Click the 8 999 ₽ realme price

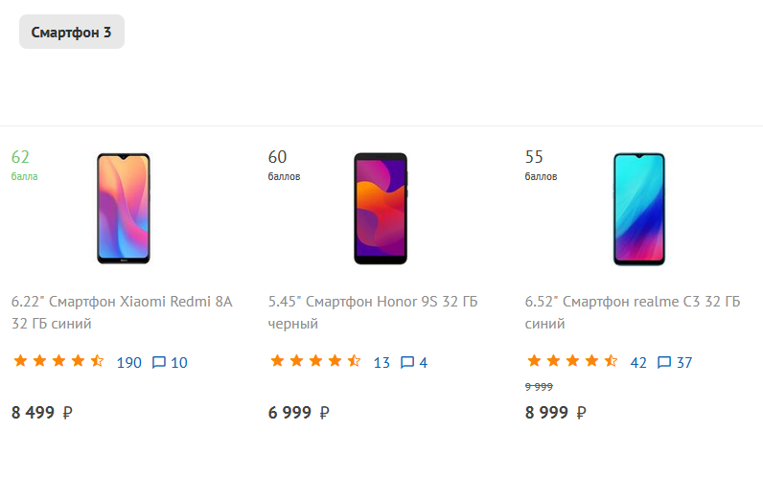[556, 413]
